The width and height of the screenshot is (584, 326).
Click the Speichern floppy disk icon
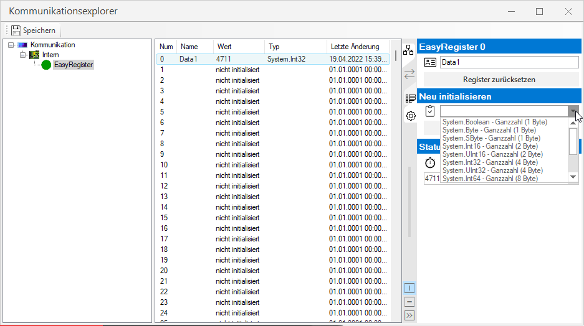coord(16,30)
